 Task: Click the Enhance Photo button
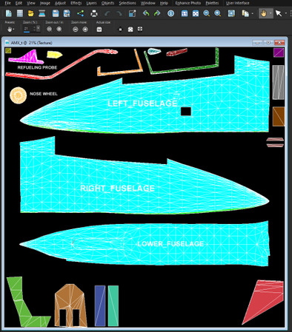point(188,3)
